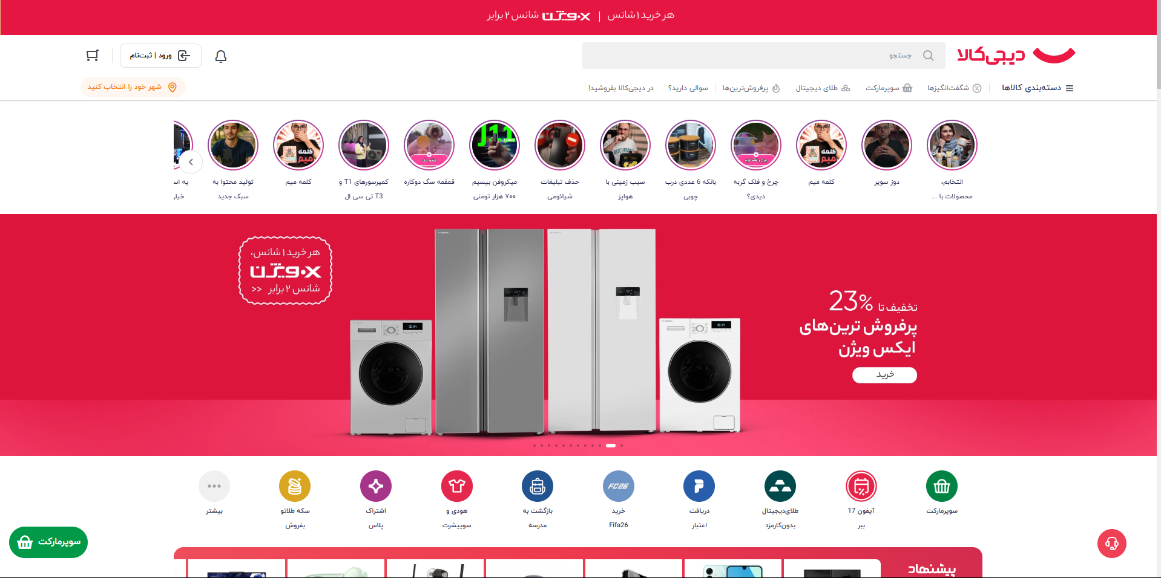1161x578 pixels.
Task: Open the digital gold icon shortcut
Action: point(780,486)
